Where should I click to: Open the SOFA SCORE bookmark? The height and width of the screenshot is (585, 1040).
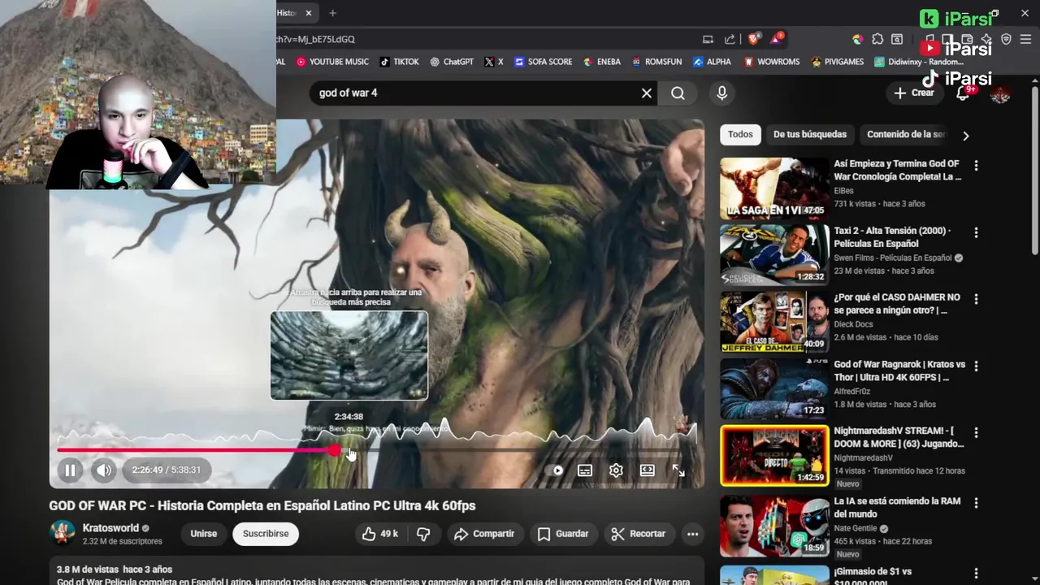(x=543, y=62)
